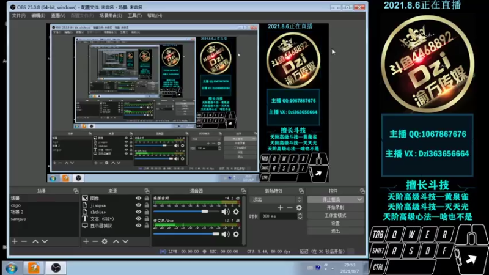Image resolution: width=489 pixels, height=275 pixels.
Task: Toggle lock on the 文本 (GDI+) source
Action: 147,219
